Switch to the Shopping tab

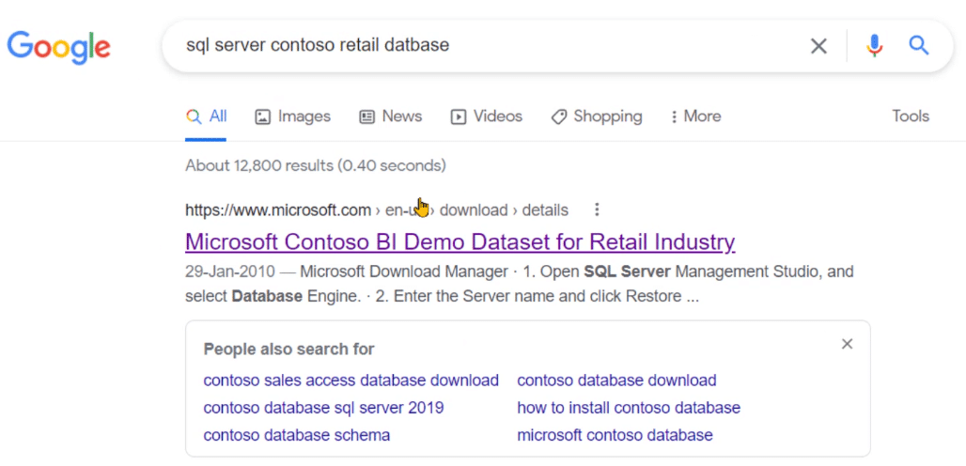point(597,116)
